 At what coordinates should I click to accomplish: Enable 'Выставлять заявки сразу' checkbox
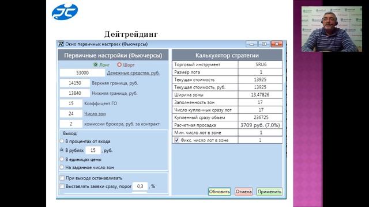(62, 186)
